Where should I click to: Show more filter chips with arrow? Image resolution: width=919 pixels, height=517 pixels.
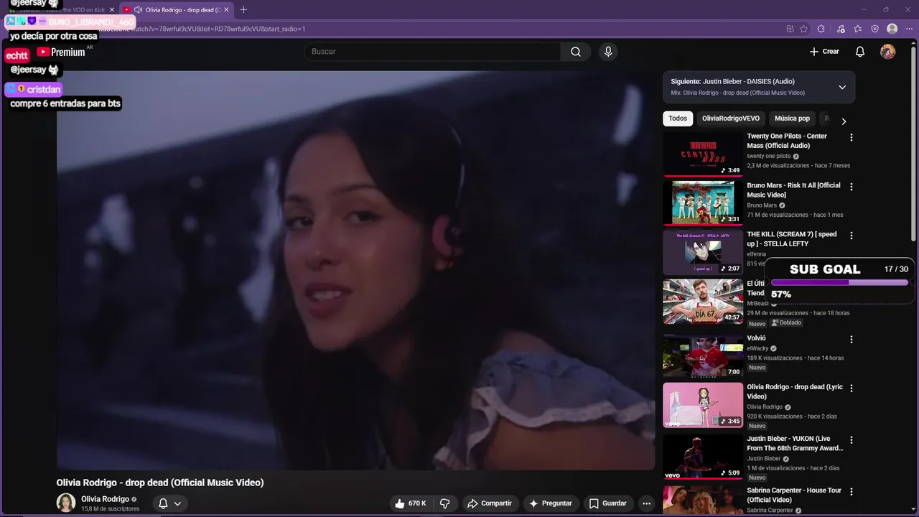point(844,121)
